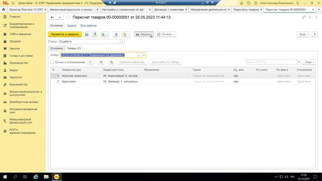Click the icon right of the share icon
The image size is (322, 181).
point(101,62)
